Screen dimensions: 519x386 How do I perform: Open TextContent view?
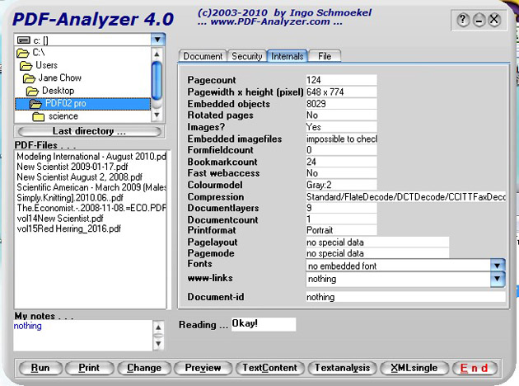269,368
